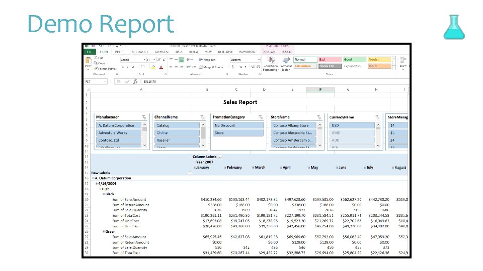
Task: Clear the filter on the PromotionCategory slicer
Action: click(261, 117)
